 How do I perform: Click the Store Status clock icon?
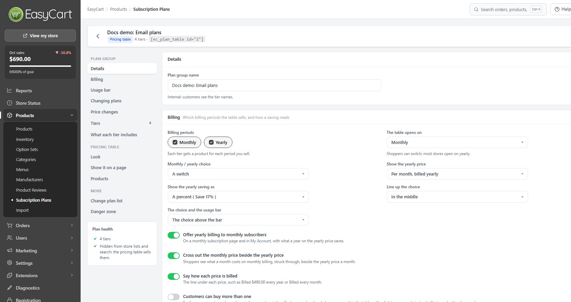click(x=9, y=103)
